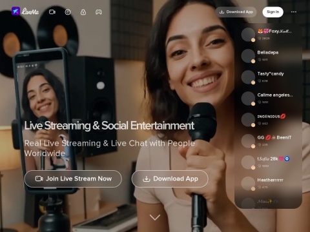Open the game controller nav icon
This screenshot has width=310, height=232.
tap(99, 12)
